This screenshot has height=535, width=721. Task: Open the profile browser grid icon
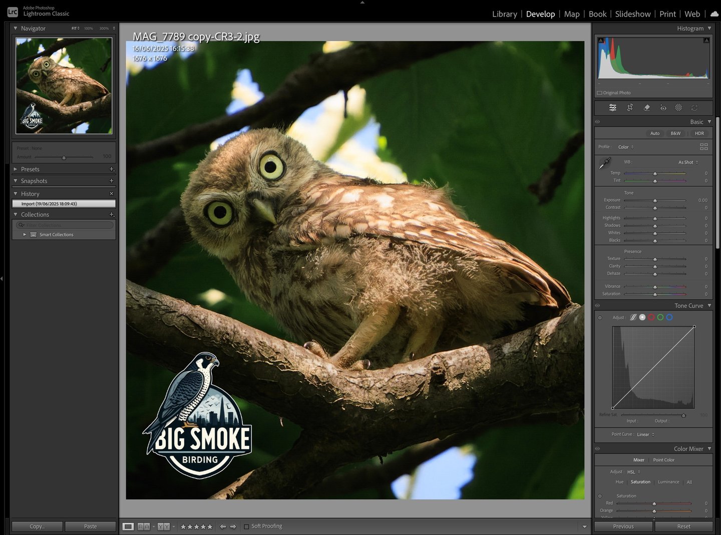coord(704,147)
